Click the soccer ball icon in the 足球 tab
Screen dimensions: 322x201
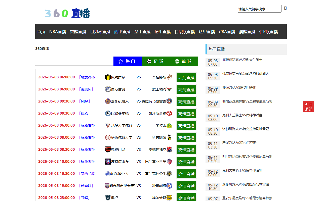click(x=149, y=61)
